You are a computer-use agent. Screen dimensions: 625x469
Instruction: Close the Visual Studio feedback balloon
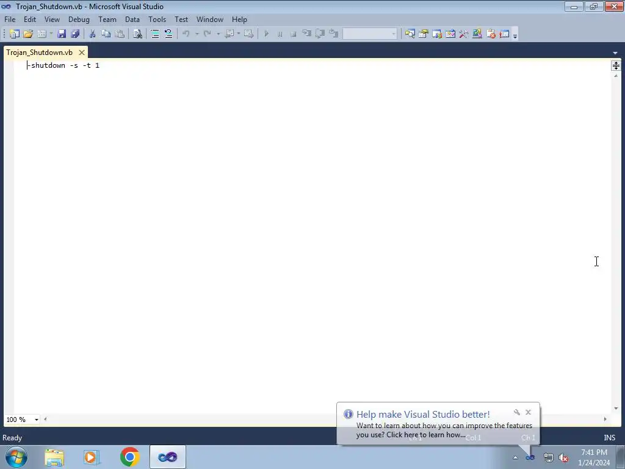[x=528, y=412]
